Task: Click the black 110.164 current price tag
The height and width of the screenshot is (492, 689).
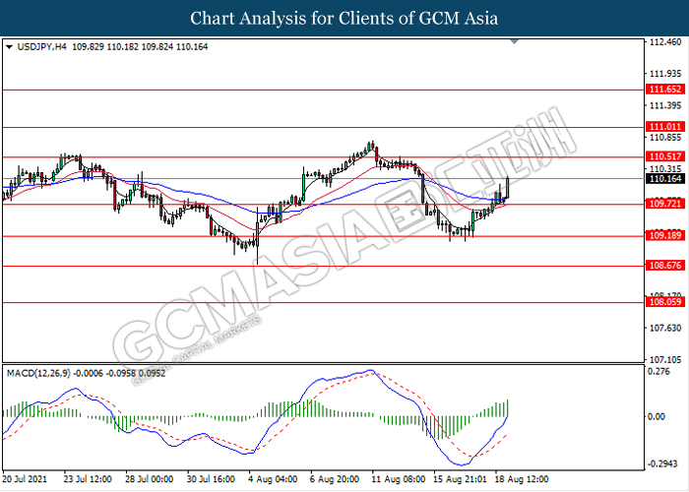Action: [665, 179]
